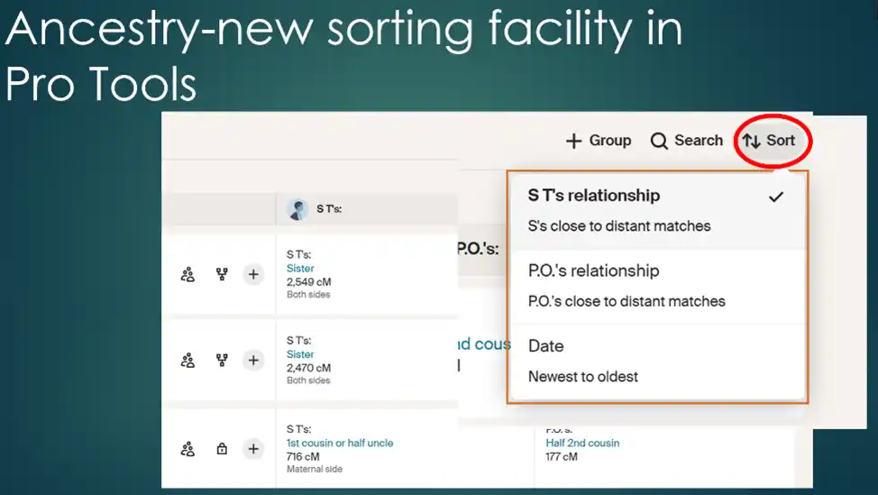This screenshot has height=495, width=878.
Task: Open the tree icon in 2,470 cM row
Action: pos(223,360)
